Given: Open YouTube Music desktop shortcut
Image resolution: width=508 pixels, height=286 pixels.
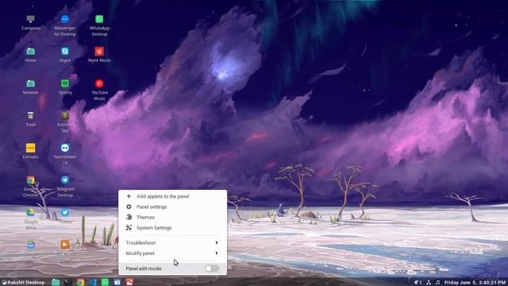Looking at the screenshot, I should tap(99, 83).
